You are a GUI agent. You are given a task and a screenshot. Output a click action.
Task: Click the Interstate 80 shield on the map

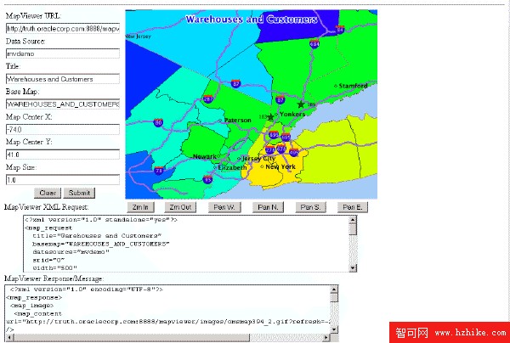point(158,122)
